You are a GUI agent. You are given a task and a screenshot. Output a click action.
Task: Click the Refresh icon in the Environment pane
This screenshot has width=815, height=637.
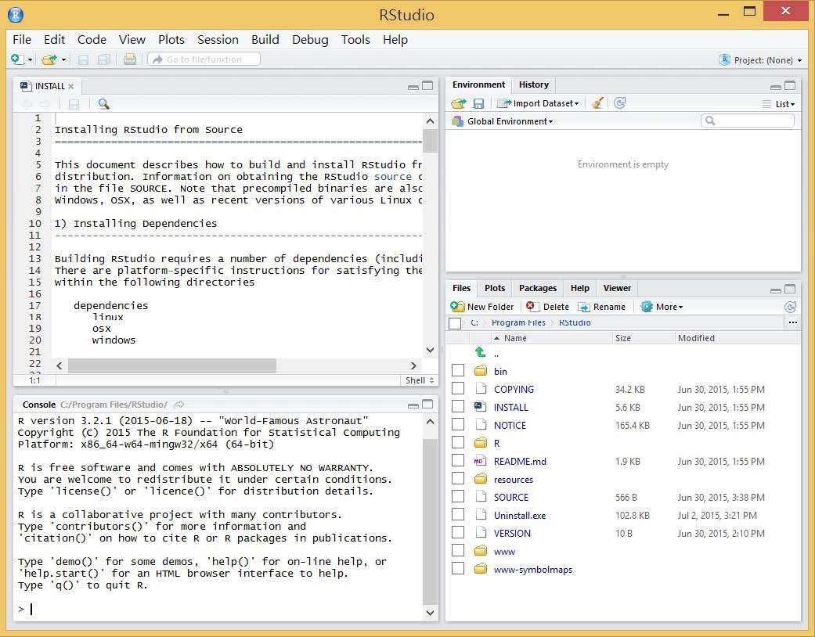tap(619, 103)
